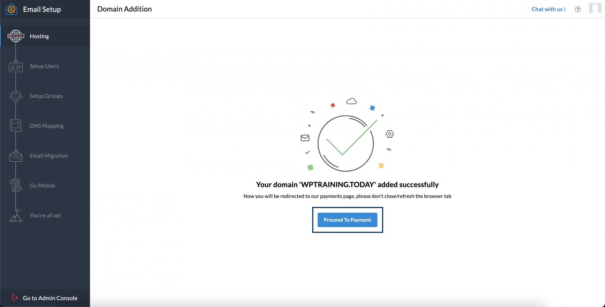Click the Setup Users ID badge icon
The image size is (605, 307).
click(x=16, y=66)
